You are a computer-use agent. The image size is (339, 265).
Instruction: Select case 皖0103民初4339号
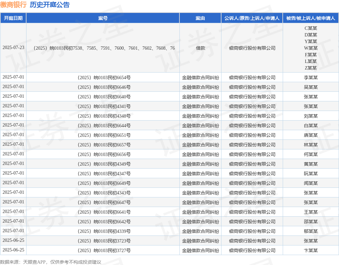click(104, 231)
